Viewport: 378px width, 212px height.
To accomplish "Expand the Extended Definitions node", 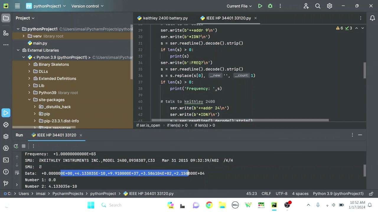I will tap(29, 78).
